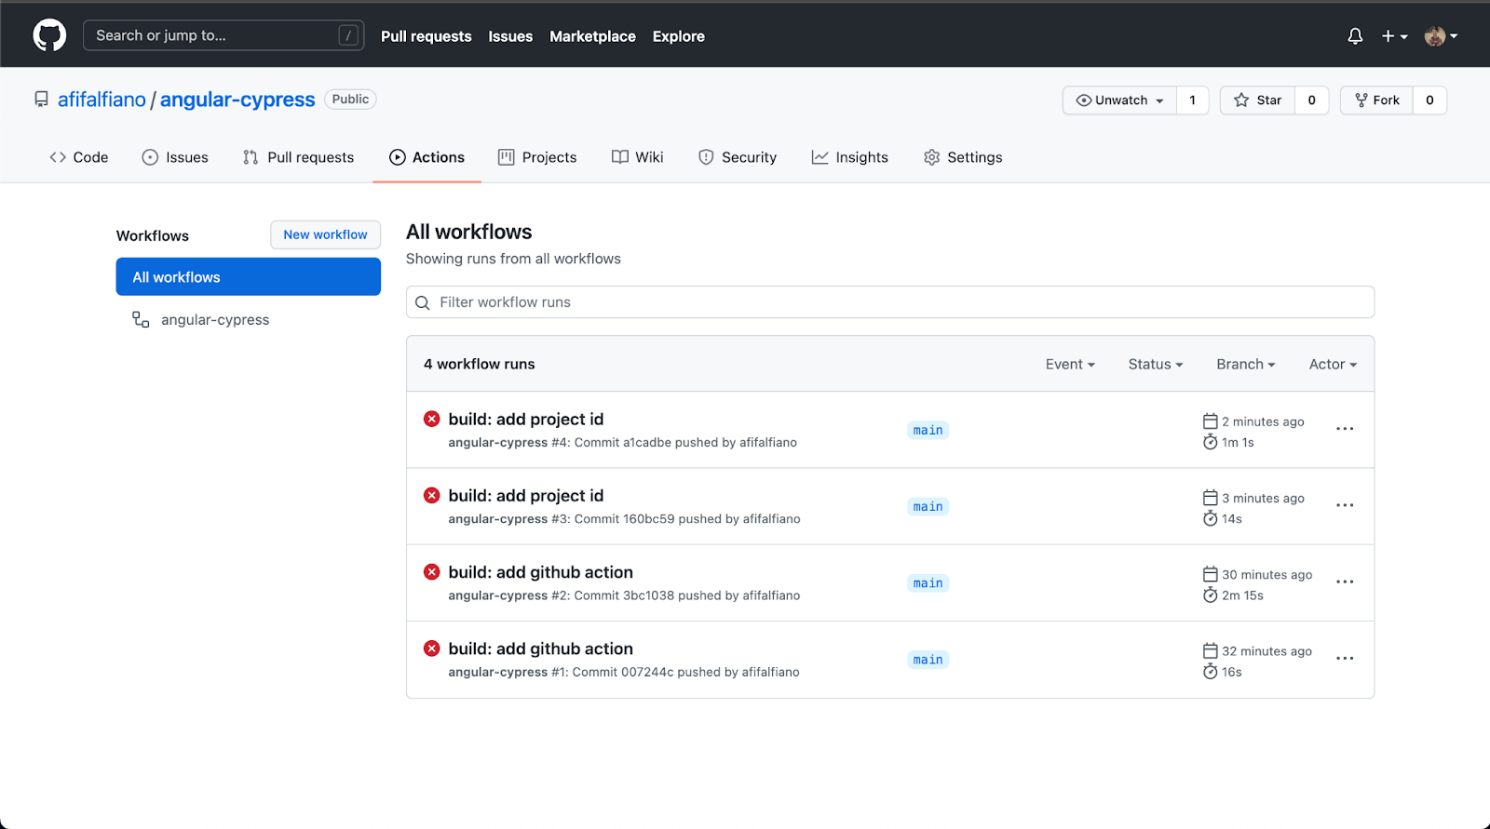Focus the Filter workflow runs field
This screenshot has width=1490, height=829.
[890, 302]
